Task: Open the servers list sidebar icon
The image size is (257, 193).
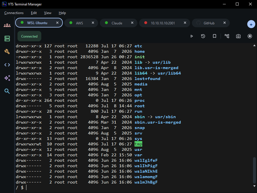Action: pos(7,39)
